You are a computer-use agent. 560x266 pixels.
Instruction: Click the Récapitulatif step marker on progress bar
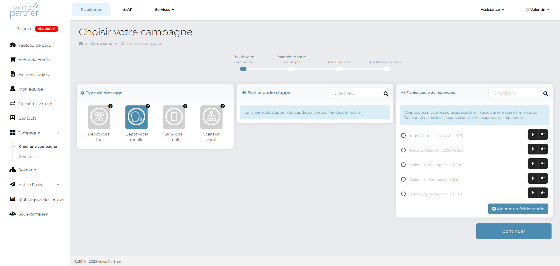(339, 69)
